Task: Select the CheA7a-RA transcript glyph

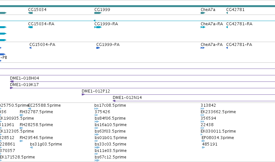Action: tap(203, 27)
